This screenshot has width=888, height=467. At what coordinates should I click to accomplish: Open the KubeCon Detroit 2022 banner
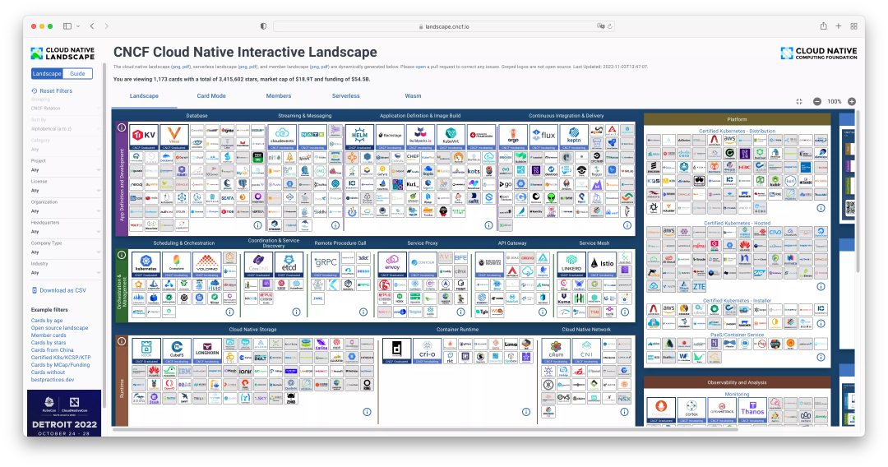[64, 413]
